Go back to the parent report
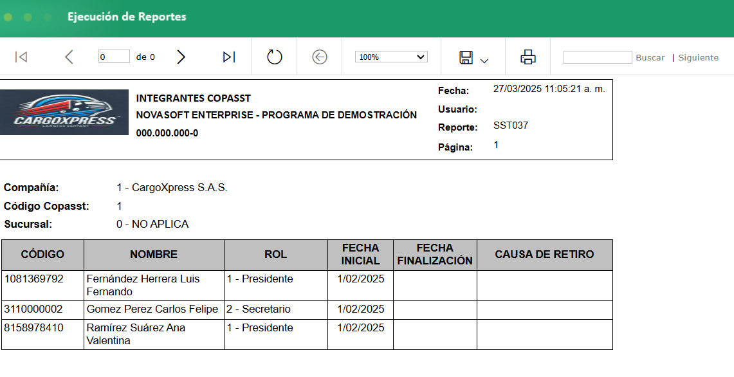 pos(319,57)
